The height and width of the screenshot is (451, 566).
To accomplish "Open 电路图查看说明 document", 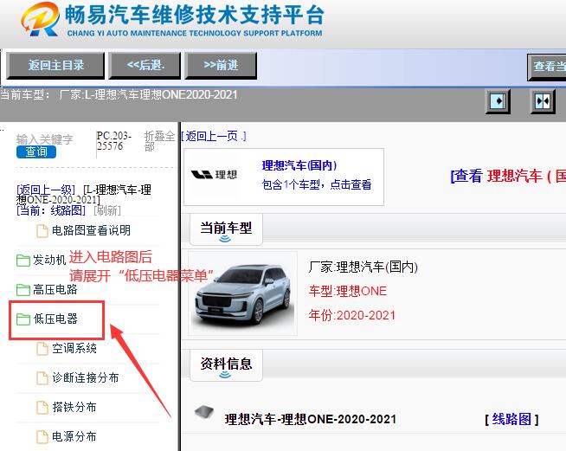I will click(91, 230).
